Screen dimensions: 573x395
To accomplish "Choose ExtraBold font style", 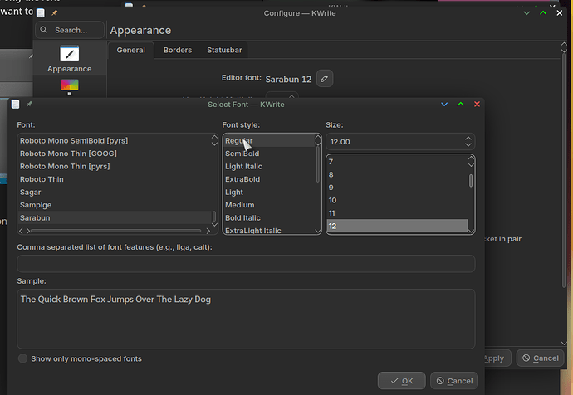I will click(269, 179).
